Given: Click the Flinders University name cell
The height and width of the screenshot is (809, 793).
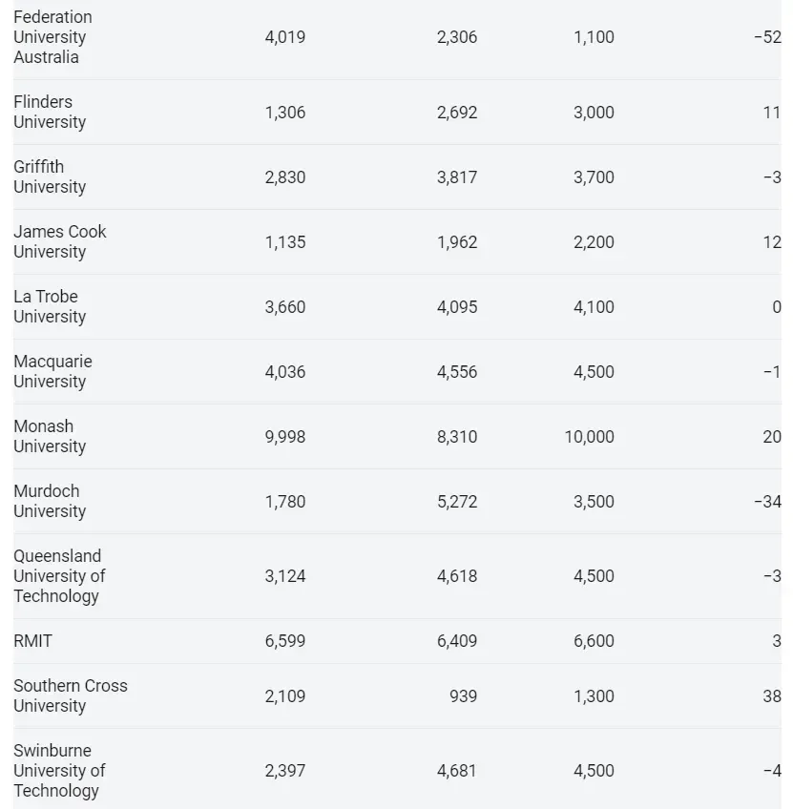Looking at the screenshot, I should [x=50, y=112].
